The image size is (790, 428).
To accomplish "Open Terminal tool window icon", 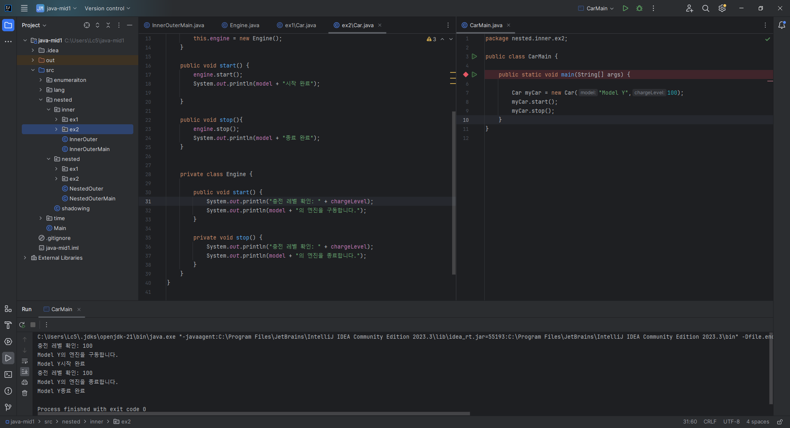I will pos(8,374).
